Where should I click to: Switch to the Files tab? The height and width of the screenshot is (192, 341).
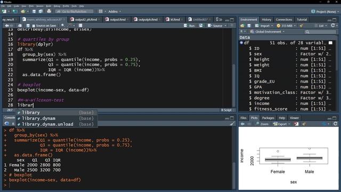pyautogui.click(x=243, y=118)
